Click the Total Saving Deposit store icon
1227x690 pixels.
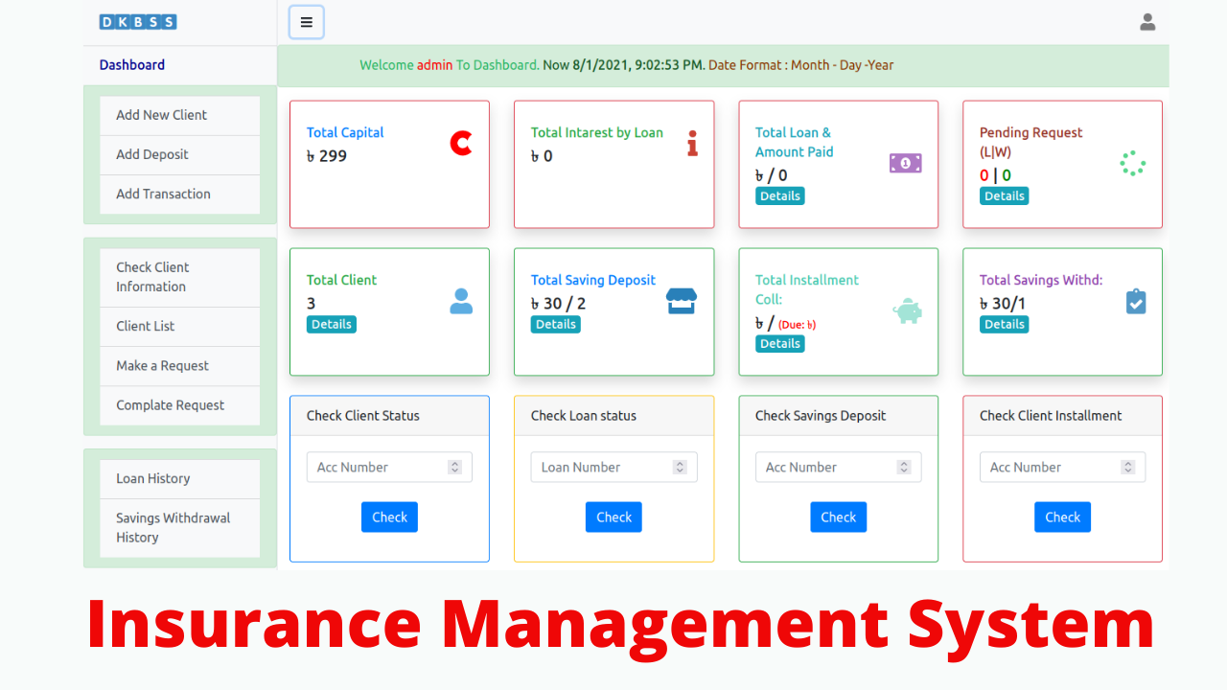click(x=681, y=302)
